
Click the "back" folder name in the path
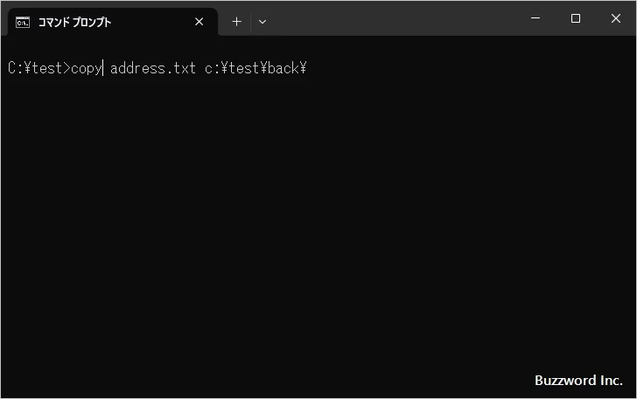click(x=283, y=68)
